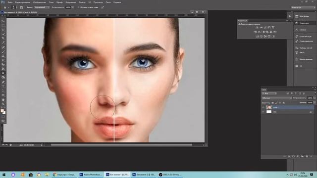Add a Brightness/Contrast adjustment
This screenshot has width=317, height=178.
(x=257, y=28)
